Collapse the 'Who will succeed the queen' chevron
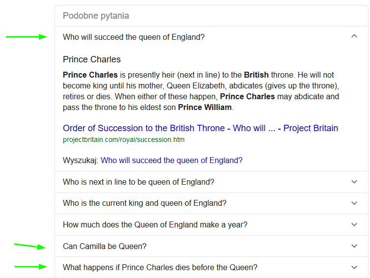The height and width of the screenshot is (278, 370). [x=354, y=36]
